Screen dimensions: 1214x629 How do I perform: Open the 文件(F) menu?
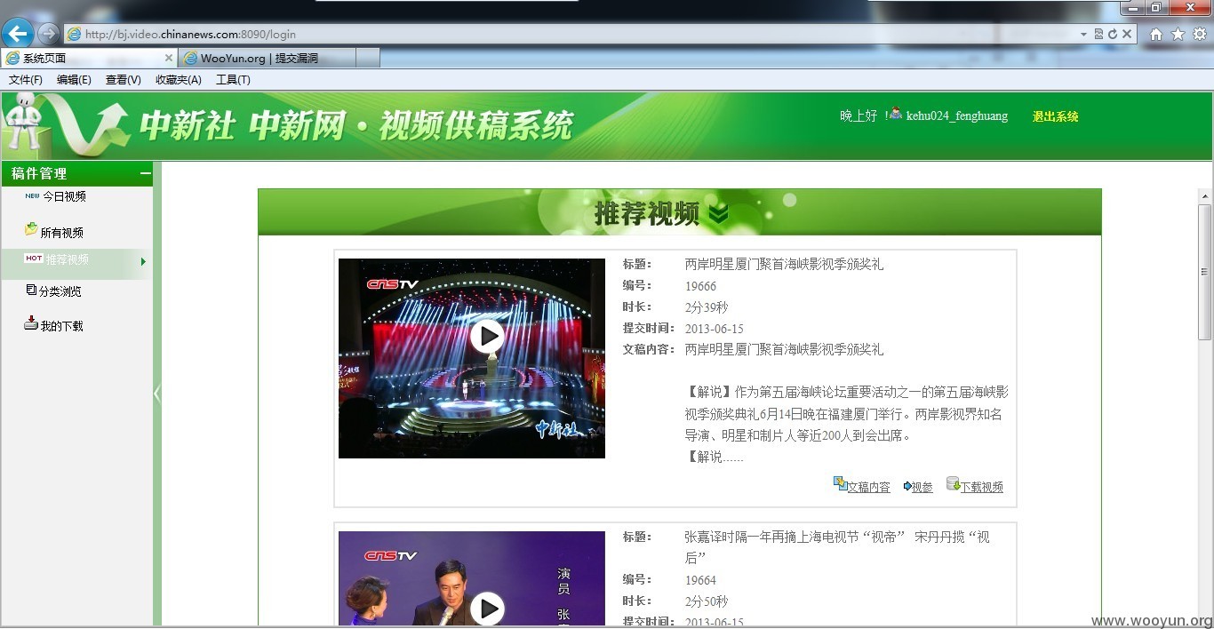26,80
